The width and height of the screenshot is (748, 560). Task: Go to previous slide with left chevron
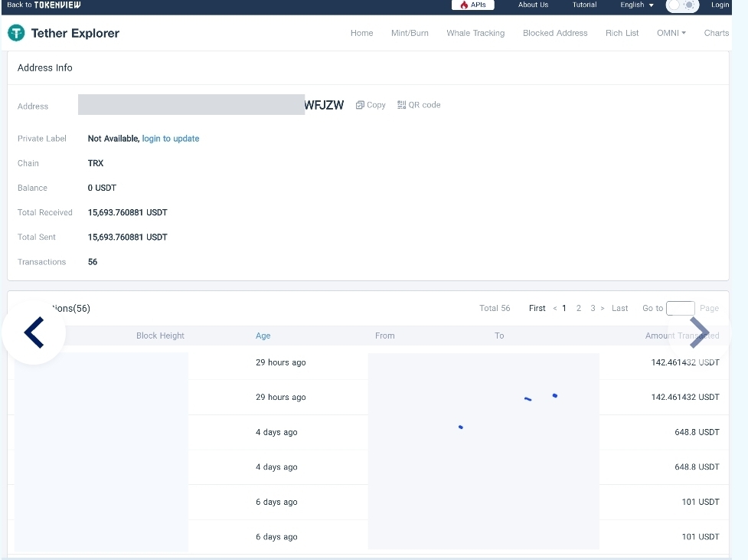click(x=34, y=332)
